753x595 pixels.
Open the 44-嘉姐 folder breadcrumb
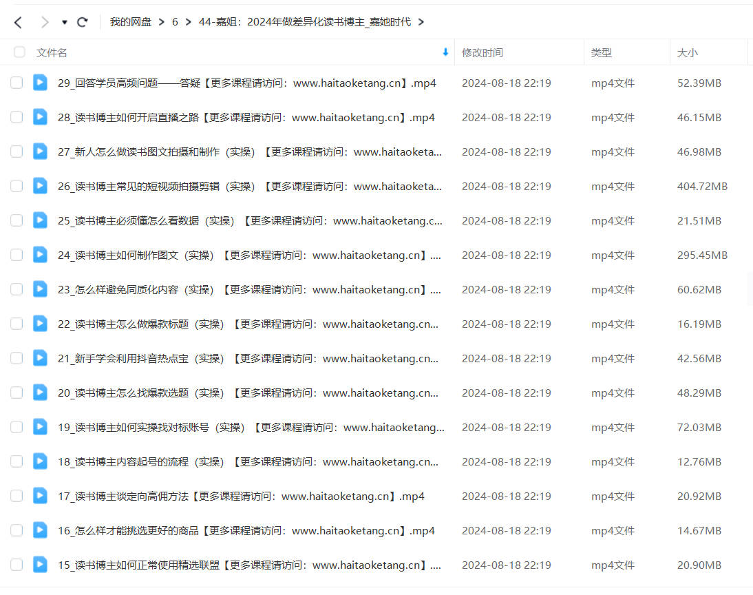pos(305,22)
